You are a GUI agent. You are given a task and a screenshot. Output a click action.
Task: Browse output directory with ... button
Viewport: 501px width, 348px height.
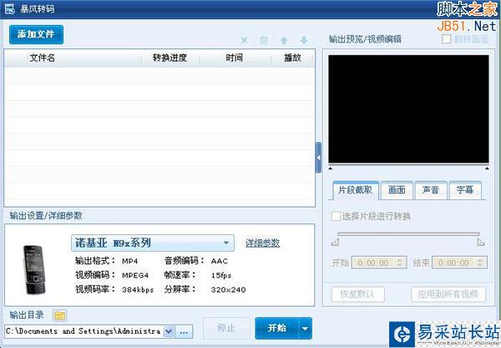[x=184, y=332]
